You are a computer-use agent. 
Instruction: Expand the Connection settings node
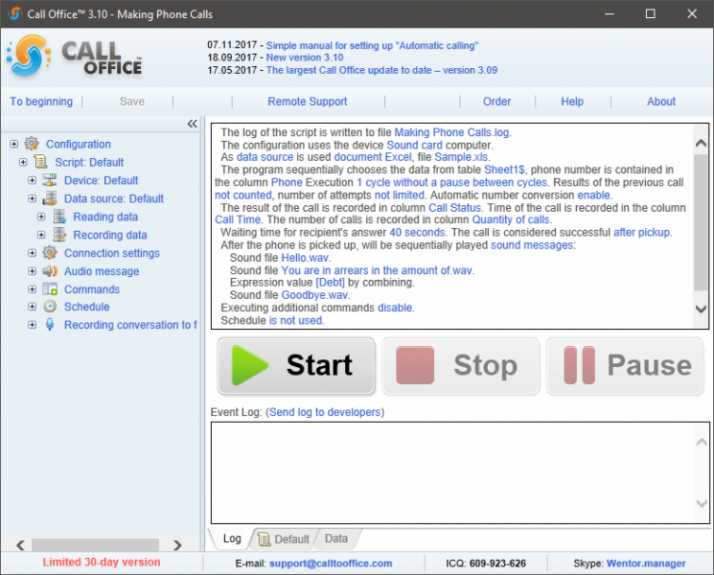coord(32,253)
